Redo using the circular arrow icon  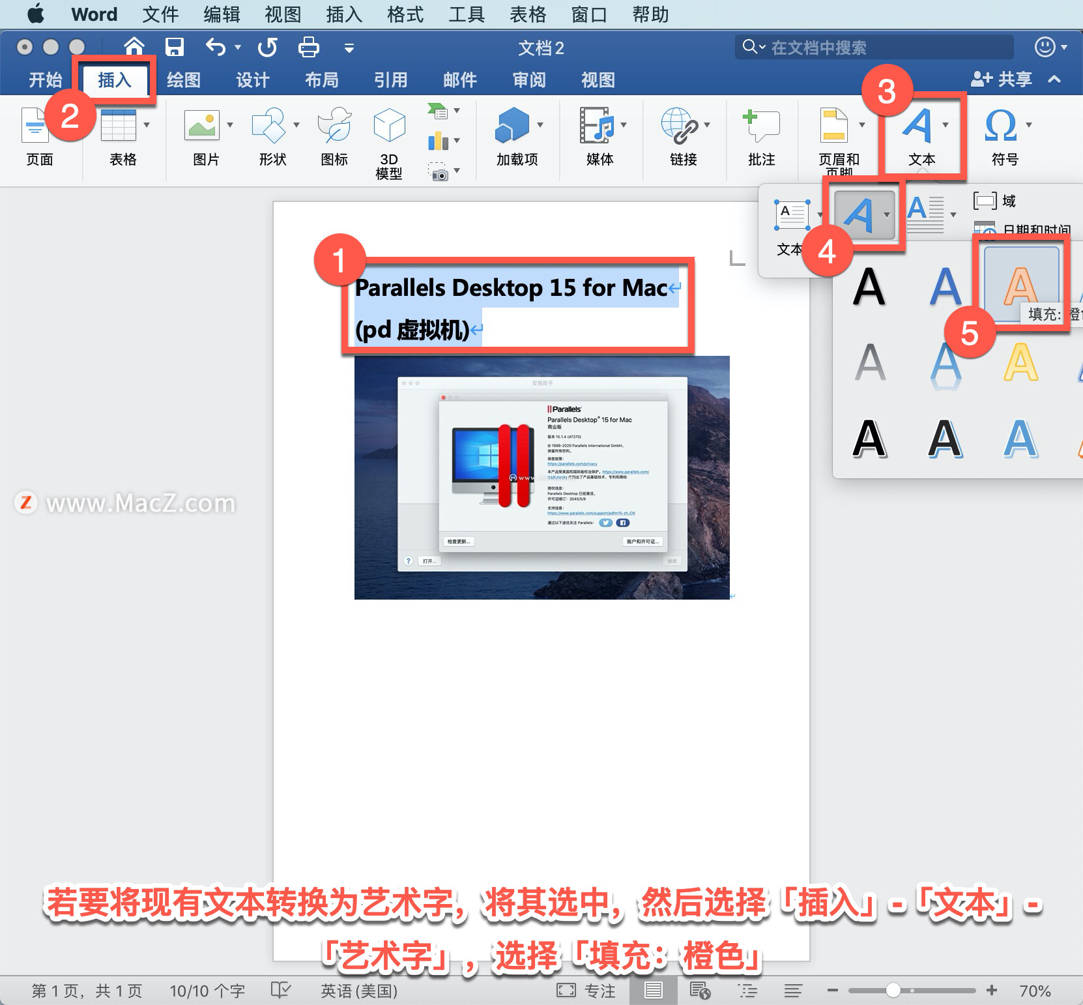pyautogui.click(x=267, y=47)
